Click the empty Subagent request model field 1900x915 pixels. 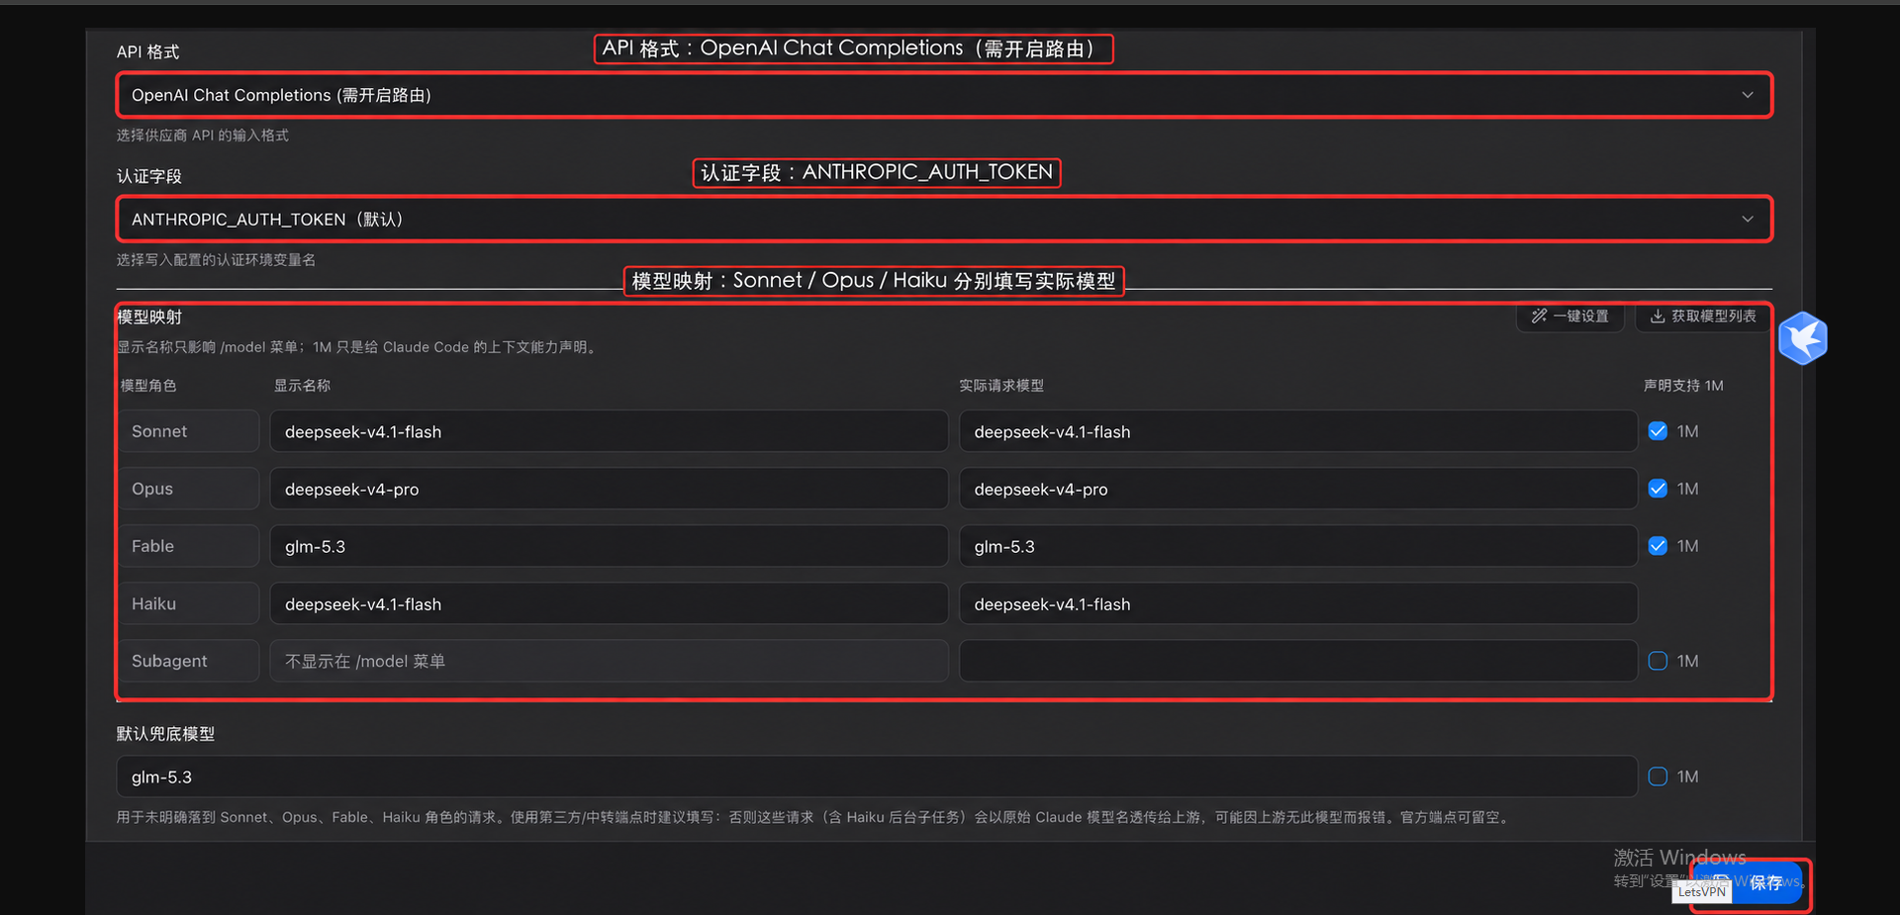[1298, 661]
